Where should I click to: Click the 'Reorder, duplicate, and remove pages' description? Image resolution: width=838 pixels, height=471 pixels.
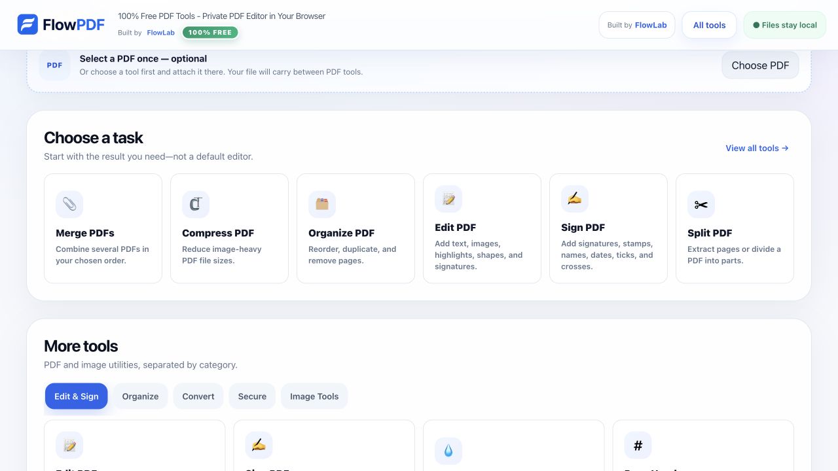(352, 254)
